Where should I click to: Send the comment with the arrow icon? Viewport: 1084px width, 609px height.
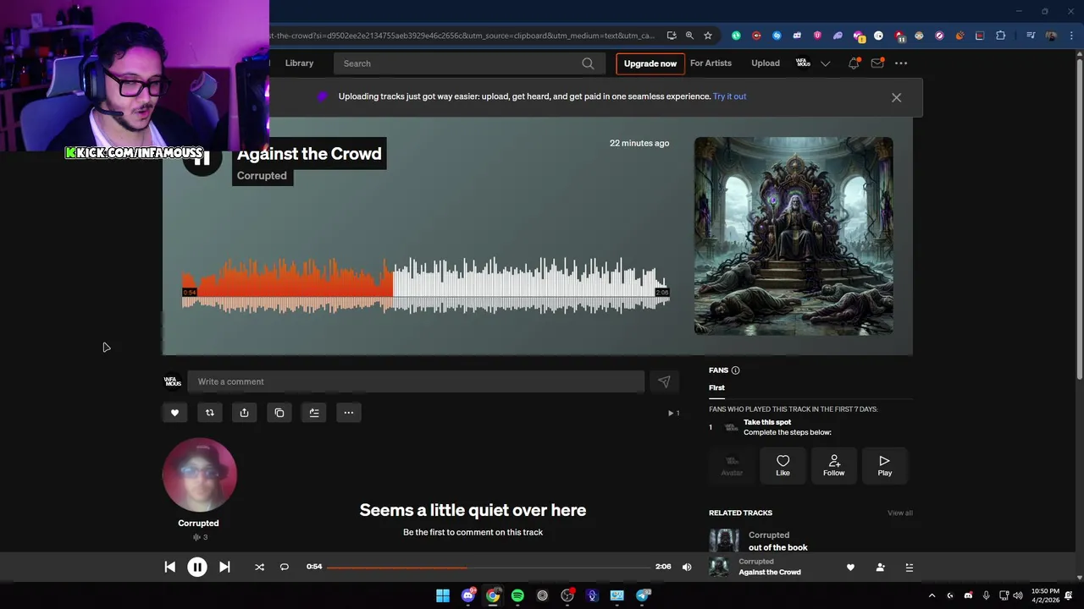[x=664, y=381]
